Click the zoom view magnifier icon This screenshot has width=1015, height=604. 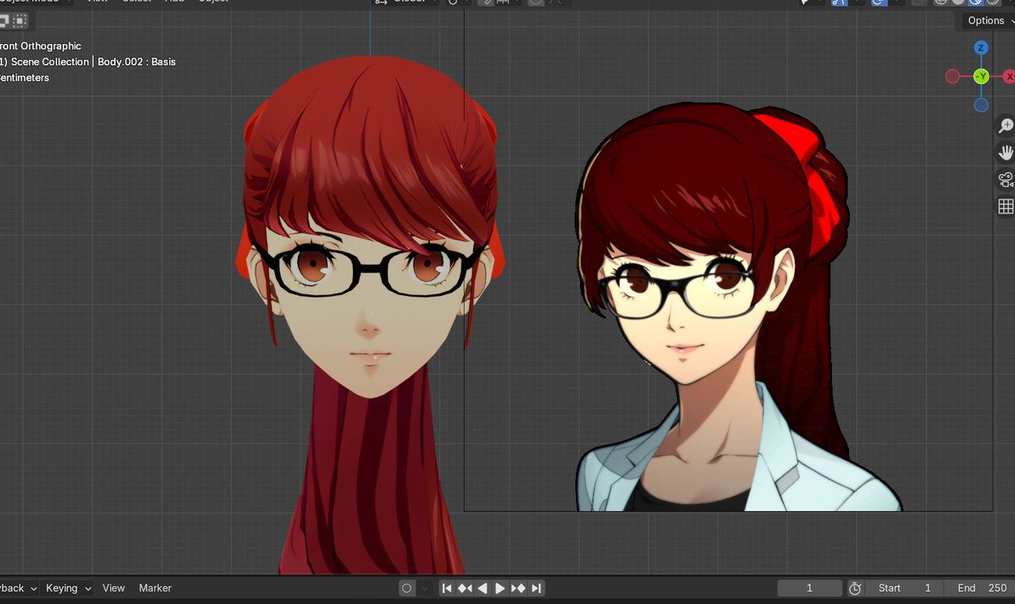pyautogui.click(x=1006, y=125)
